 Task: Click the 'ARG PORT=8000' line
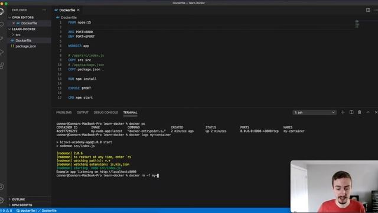(x=80, y=32)
